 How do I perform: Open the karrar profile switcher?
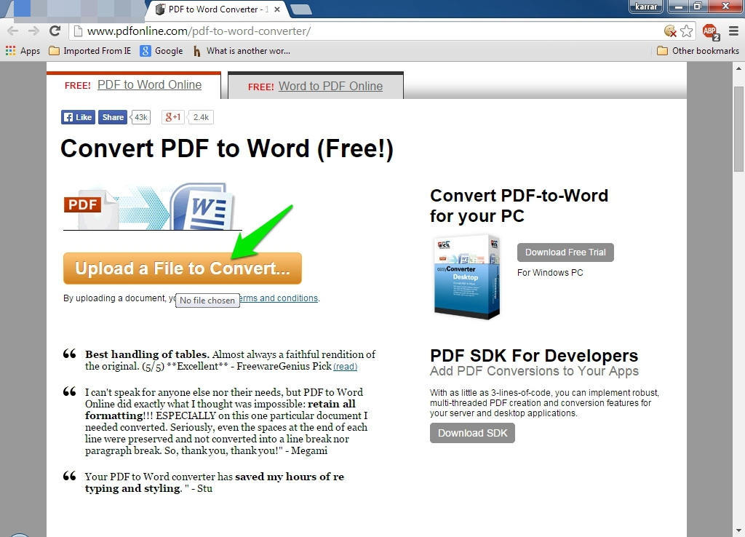coord(646,7)
